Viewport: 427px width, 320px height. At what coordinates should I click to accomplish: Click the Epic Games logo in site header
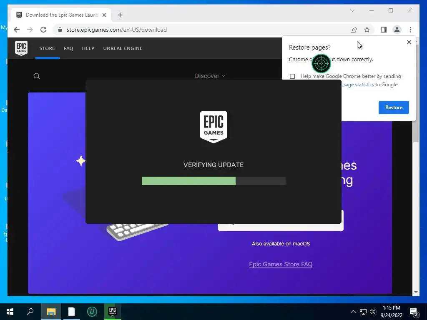21,48
